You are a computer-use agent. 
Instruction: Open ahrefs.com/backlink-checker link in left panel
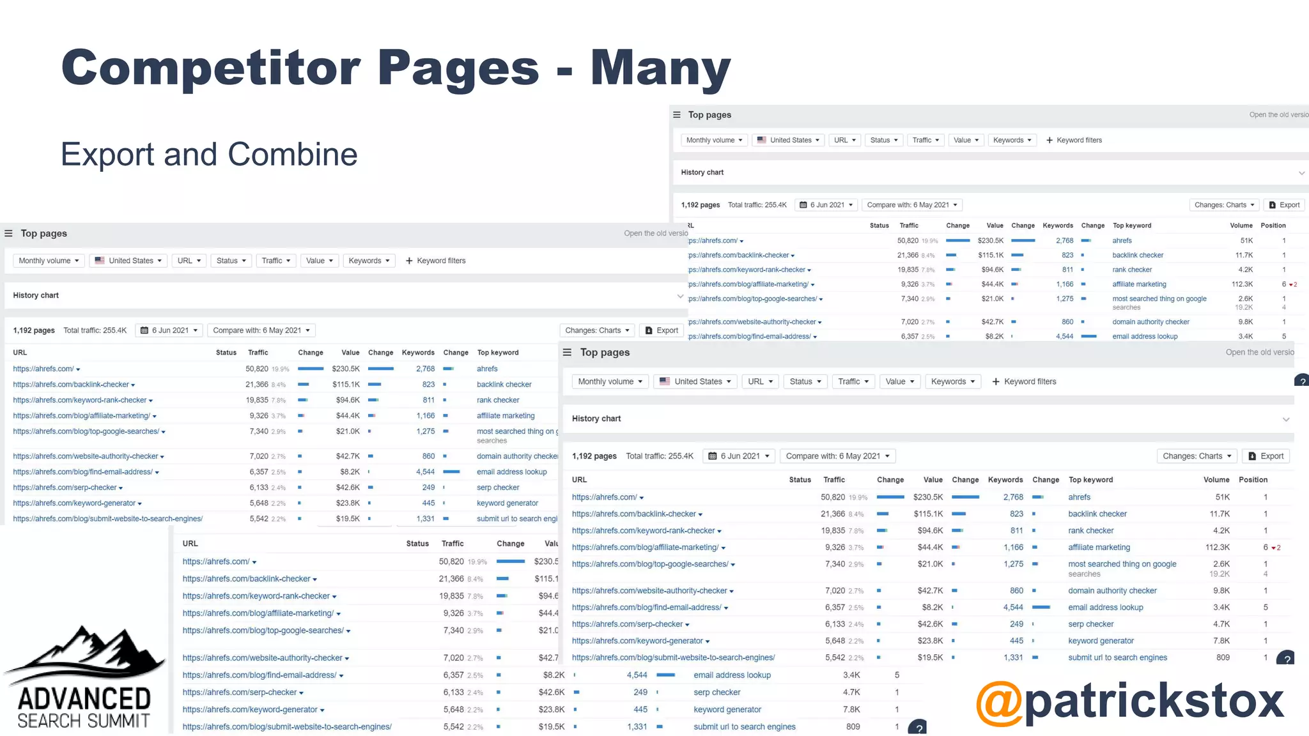[x=71, y=385]
